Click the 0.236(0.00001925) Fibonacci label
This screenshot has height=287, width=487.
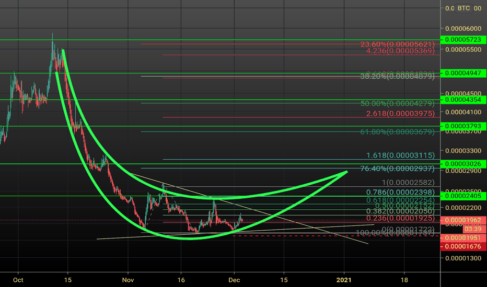400,218
